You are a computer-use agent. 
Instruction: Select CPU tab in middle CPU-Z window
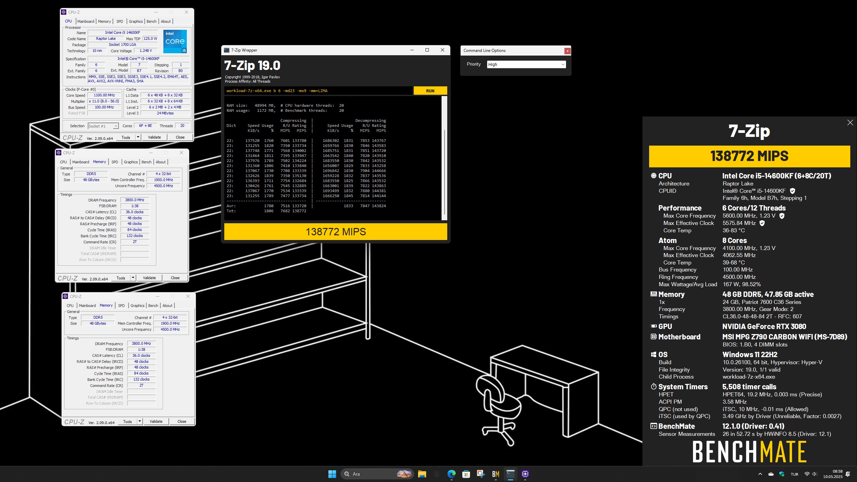pyautogui.click(x=63, y=162)
